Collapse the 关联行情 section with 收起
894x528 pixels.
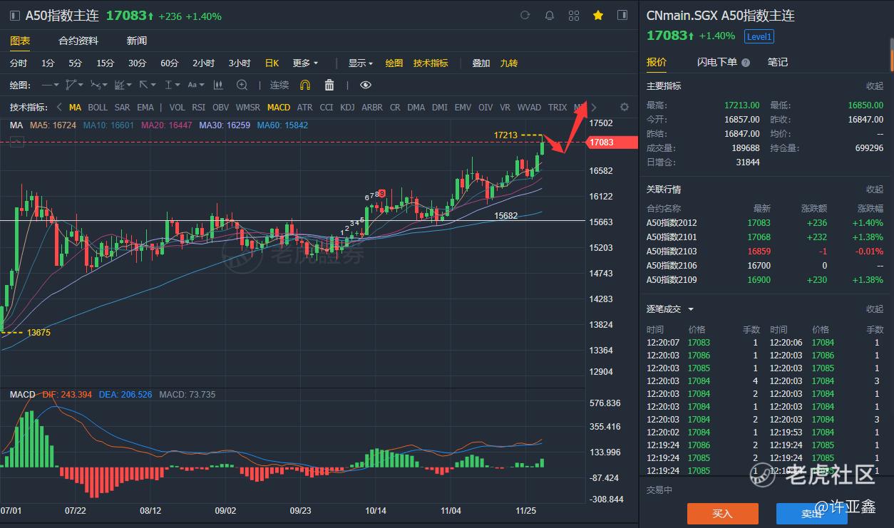tap(875, 190)
